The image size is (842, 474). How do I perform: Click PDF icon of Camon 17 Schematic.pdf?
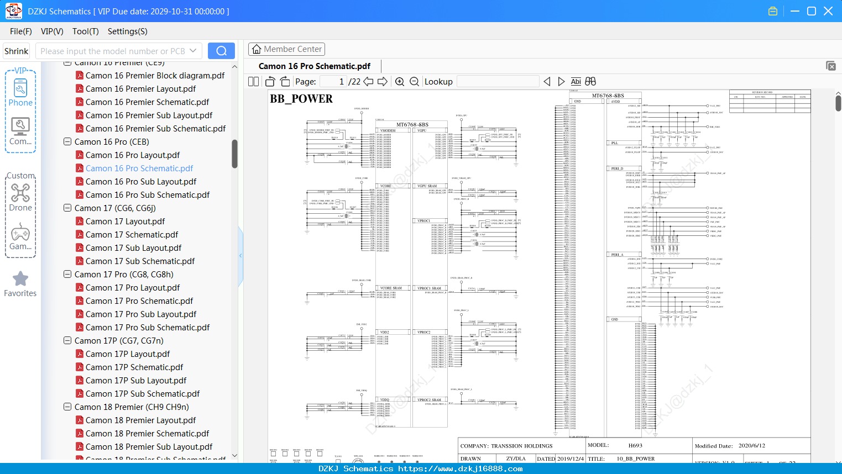[80, 235]
